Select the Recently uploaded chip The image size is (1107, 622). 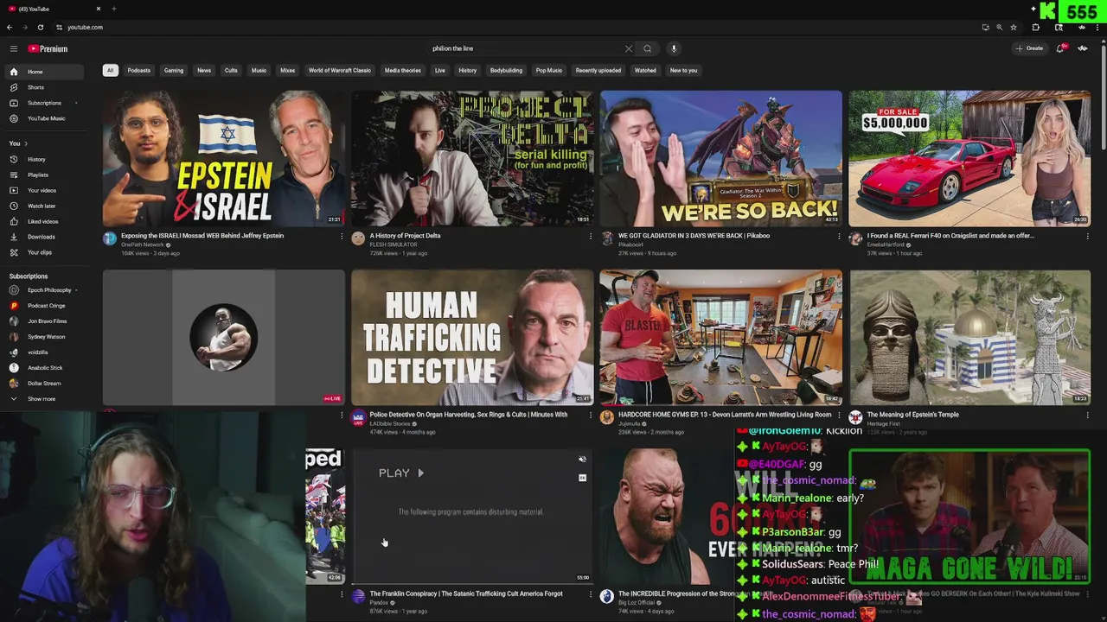coord(598,70)
